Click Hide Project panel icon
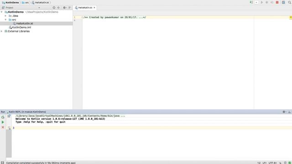 coord(70,8)
